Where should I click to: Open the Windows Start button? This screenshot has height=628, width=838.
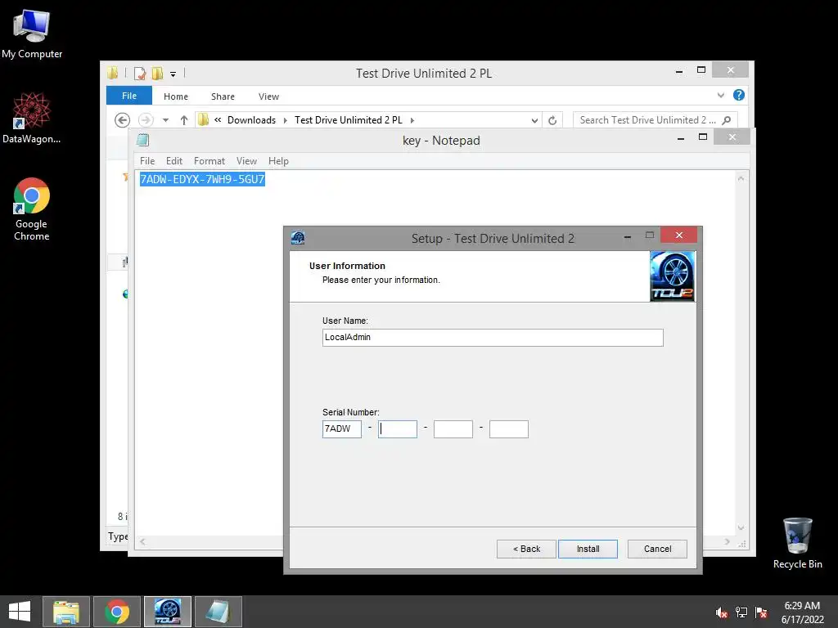click(x=20, y=612)
